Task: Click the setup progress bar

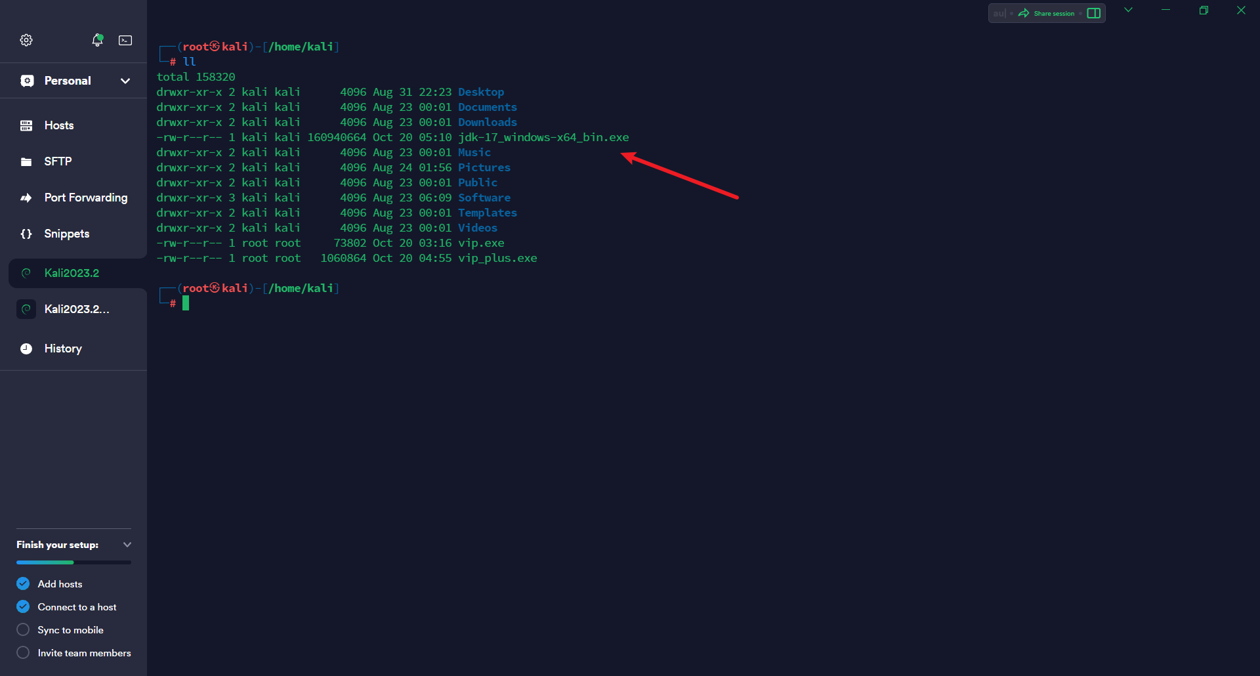Action: pos(73,562)
